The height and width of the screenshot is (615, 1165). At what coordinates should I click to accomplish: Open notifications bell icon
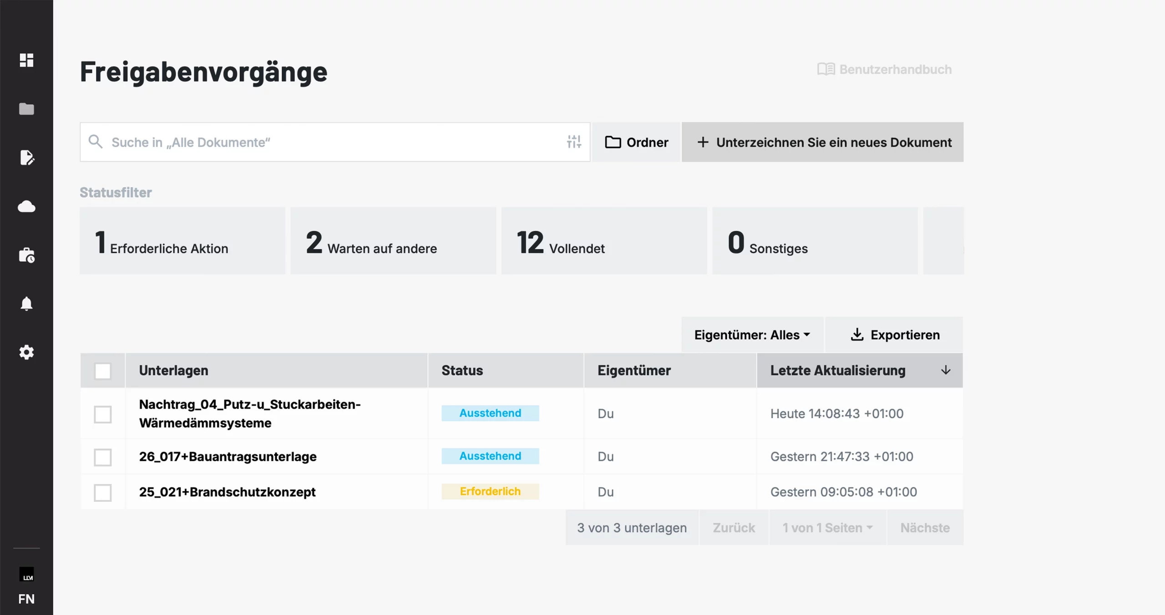pos(26,304)
